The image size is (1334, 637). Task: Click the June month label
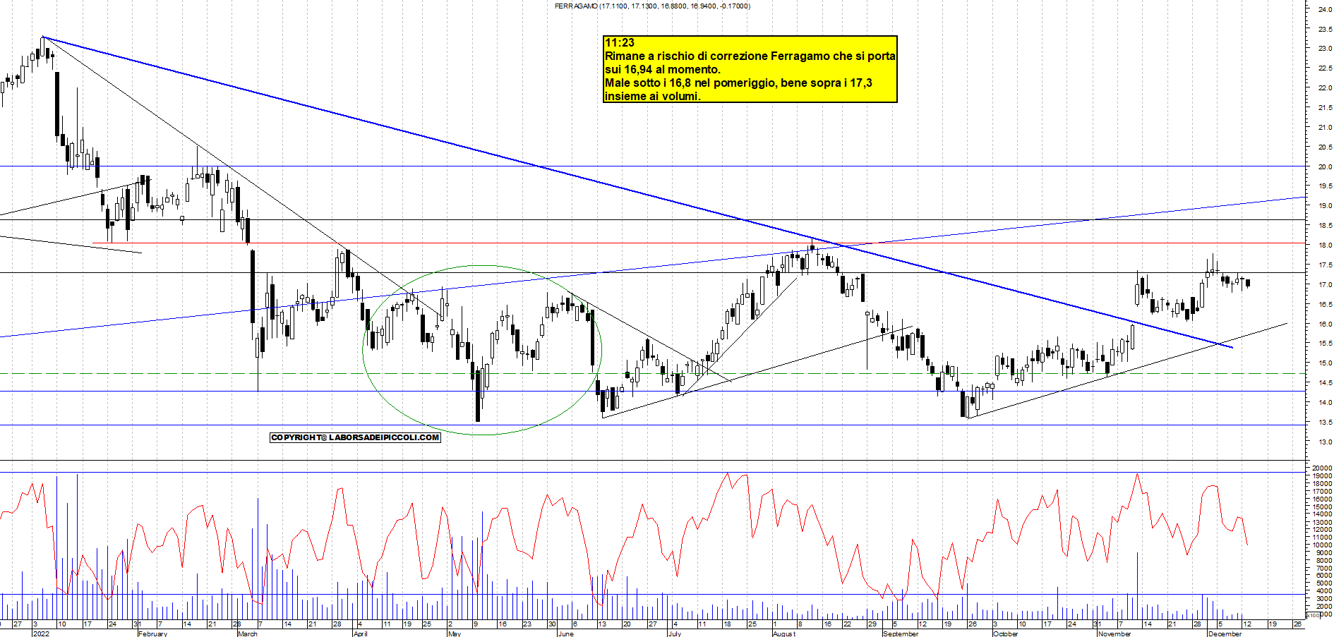pos(565,633)
